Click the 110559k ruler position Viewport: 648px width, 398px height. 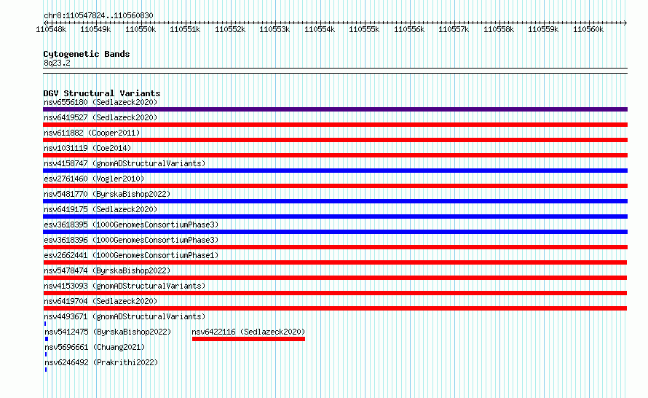(x=543, y=29)
